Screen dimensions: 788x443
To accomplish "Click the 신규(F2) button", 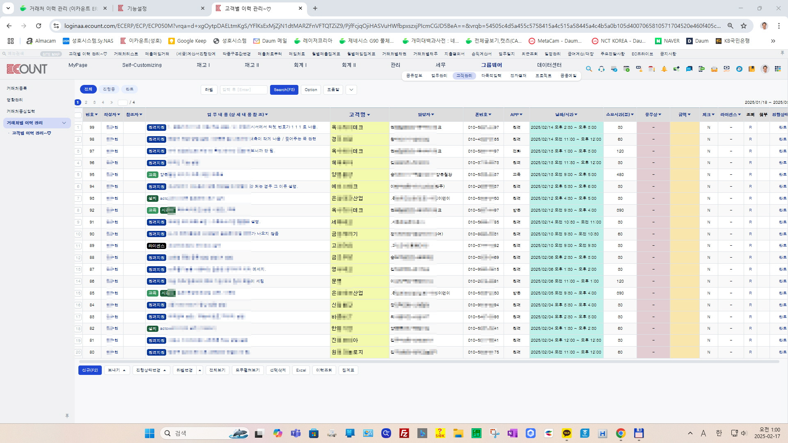I will pos(90,370).
